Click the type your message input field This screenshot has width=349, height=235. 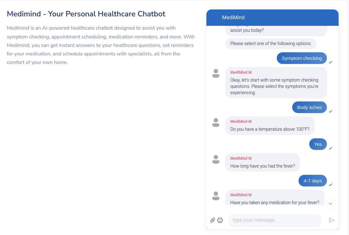click(x=275, y=220)
